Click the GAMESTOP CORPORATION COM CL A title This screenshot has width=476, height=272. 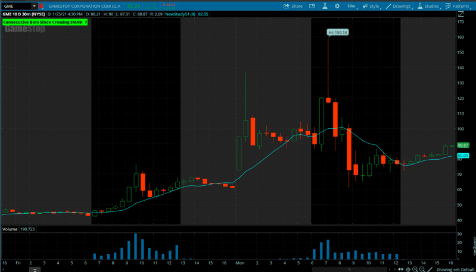[85, 6]
